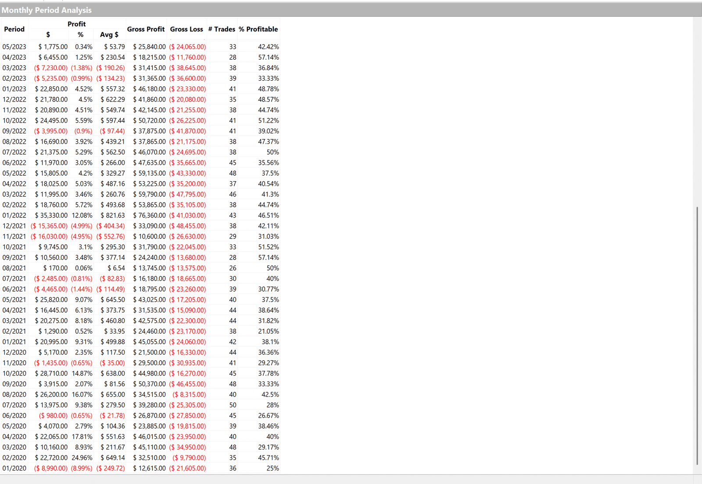Select the Gross Loss column header
Screen dimensions: 702x484
click(x=186, y=29)
